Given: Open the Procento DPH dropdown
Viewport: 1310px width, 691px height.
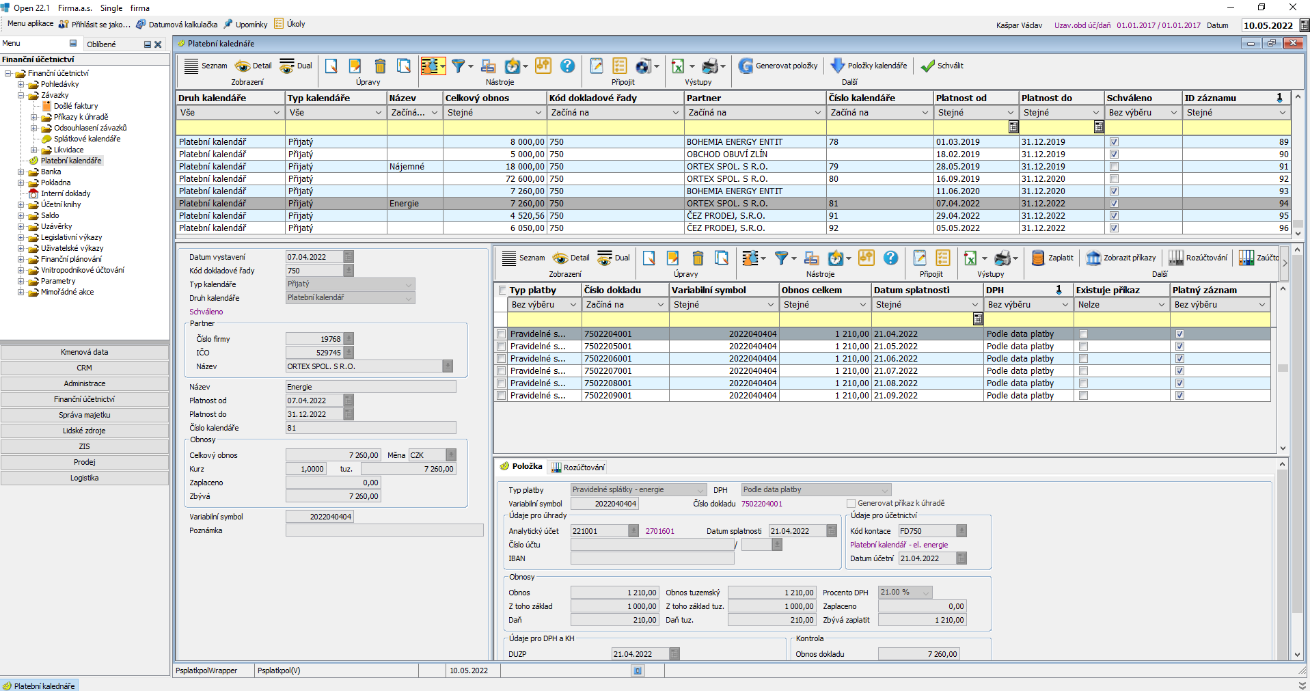Looking at the screenshot, I should [x=925, y=593].
